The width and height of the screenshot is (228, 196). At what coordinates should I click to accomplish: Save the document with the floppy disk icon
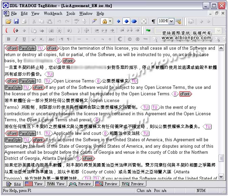point(16,21)
